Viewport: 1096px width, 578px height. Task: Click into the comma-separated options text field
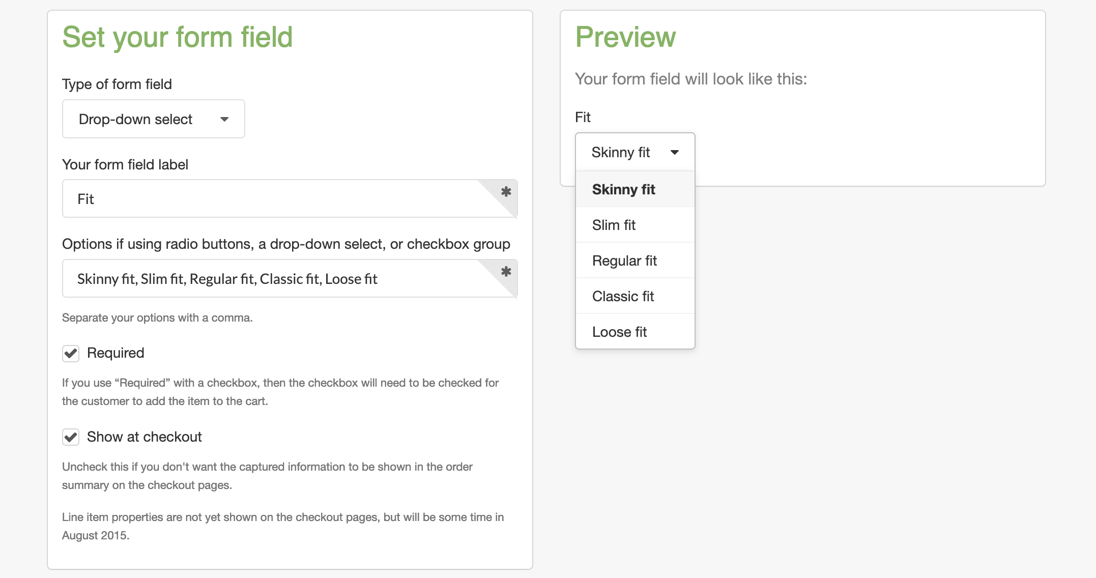click(275, 279)
